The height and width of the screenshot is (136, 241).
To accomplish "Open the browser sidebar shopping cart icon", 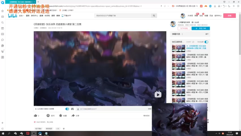I will 2,51.
